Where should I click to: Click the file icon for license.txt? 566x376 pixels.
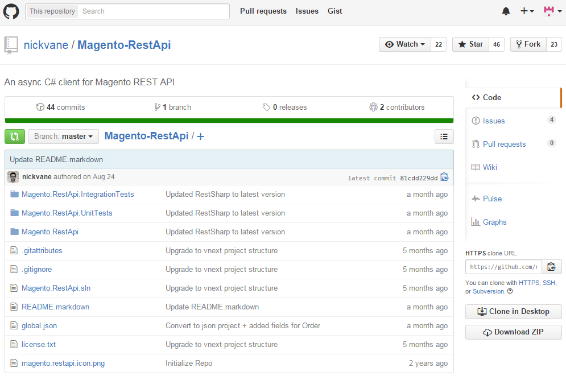[x=14, y=344]
